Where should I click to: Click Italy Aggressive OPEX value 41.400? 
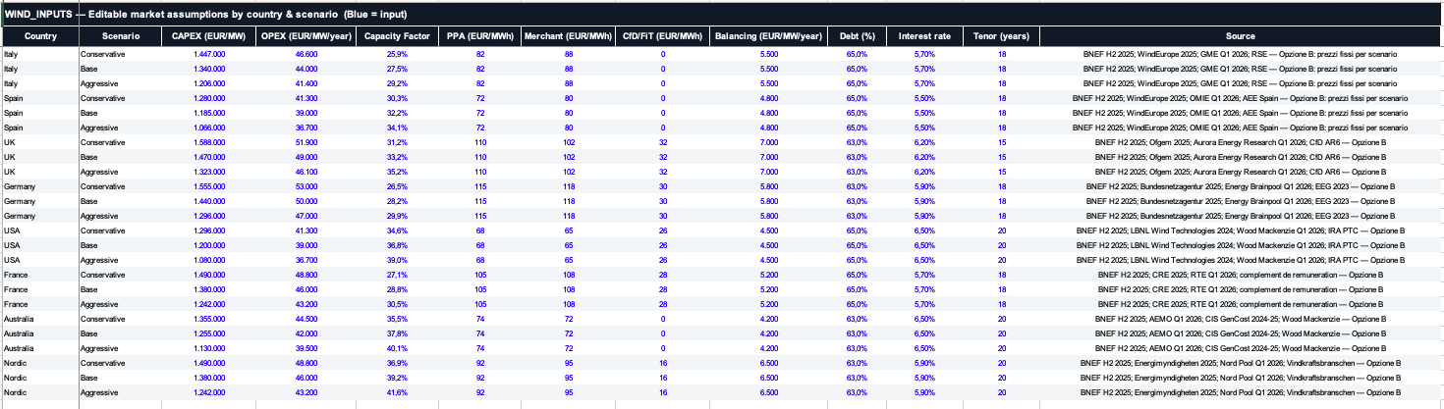point(305,83)
